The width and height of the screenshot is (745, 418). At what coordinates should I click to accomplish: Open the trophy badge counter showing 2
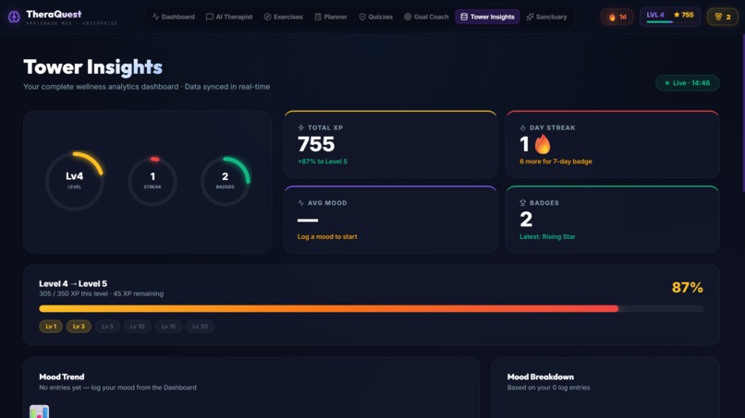point(722,18)
